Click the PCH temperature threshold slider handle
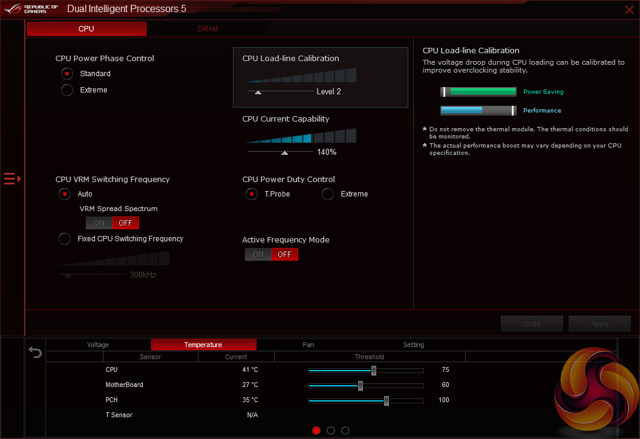 coord(386,401)
